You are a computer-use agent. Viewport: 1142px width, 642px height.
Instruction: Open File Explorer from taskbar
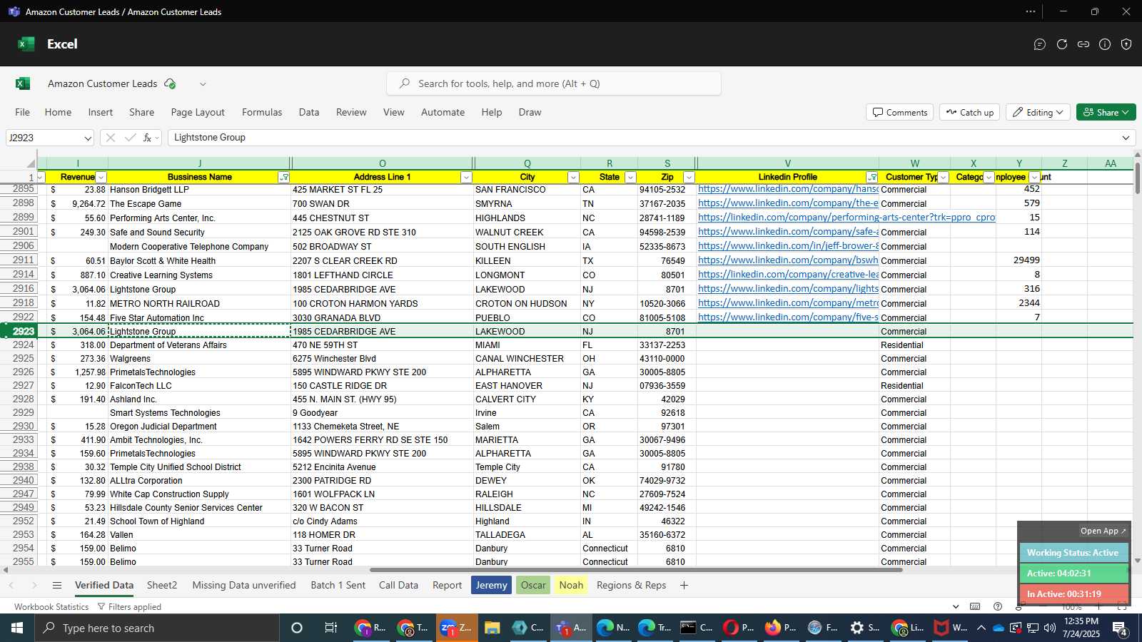coord(492,628)
